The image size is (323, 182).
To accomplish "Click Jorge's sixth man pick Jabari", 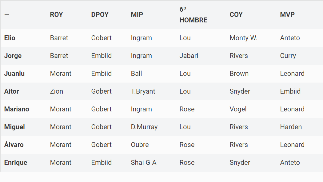I will click(189, 56).
